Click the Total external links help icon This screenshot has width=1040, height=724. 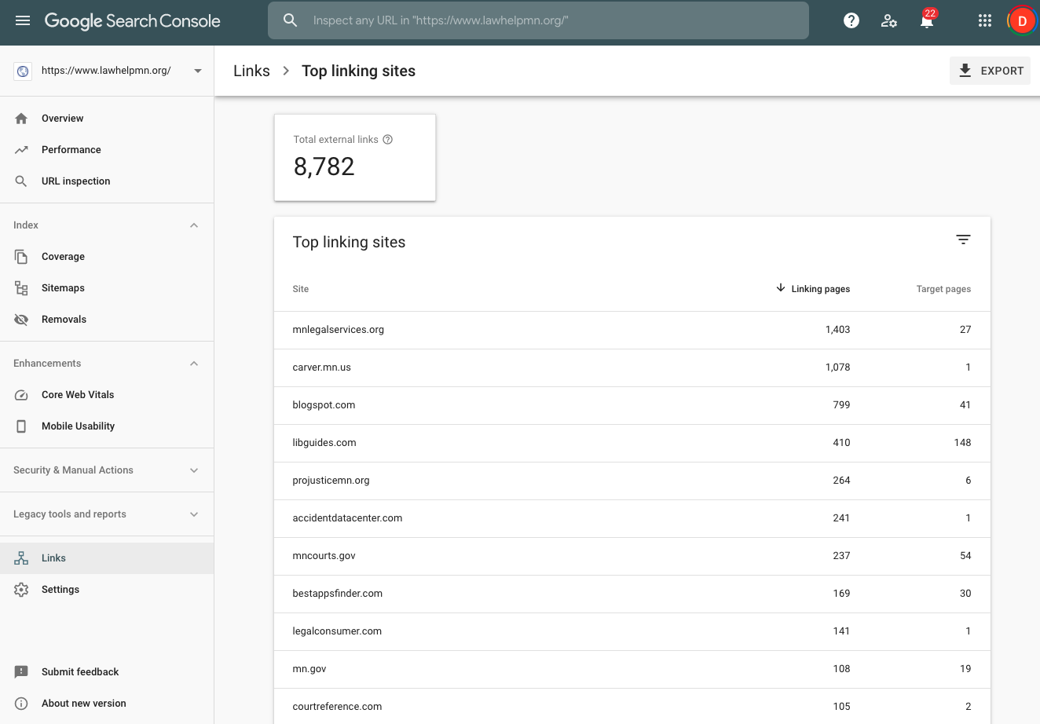[387, 140]
